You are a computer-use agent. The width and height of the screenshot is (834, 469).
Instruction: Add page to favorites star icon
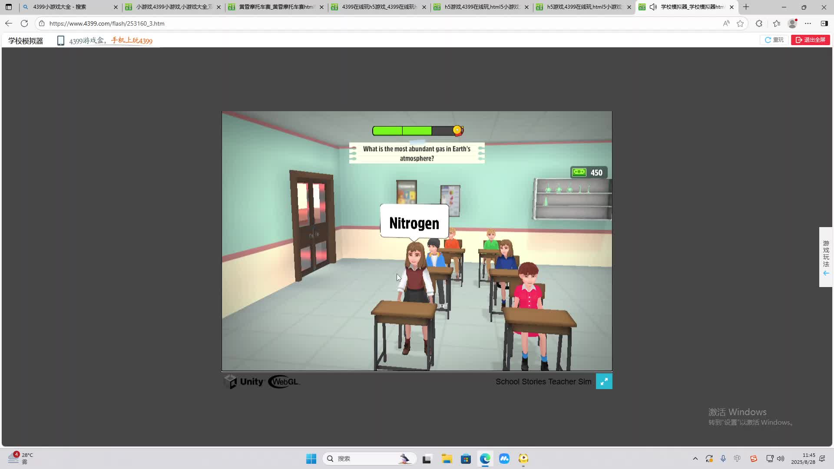740,23
